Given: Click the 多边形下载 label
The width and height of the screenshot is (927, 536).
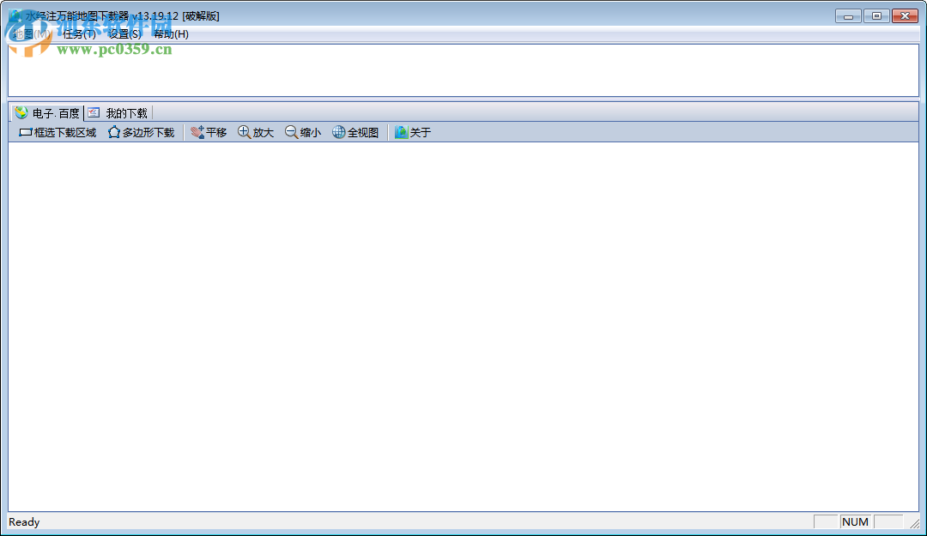Looking at the screenshot, I should (148, 133).
